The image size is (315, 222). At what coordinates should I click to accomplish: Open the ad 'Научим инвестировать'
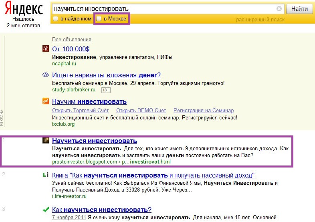click(x=89, y=101)
